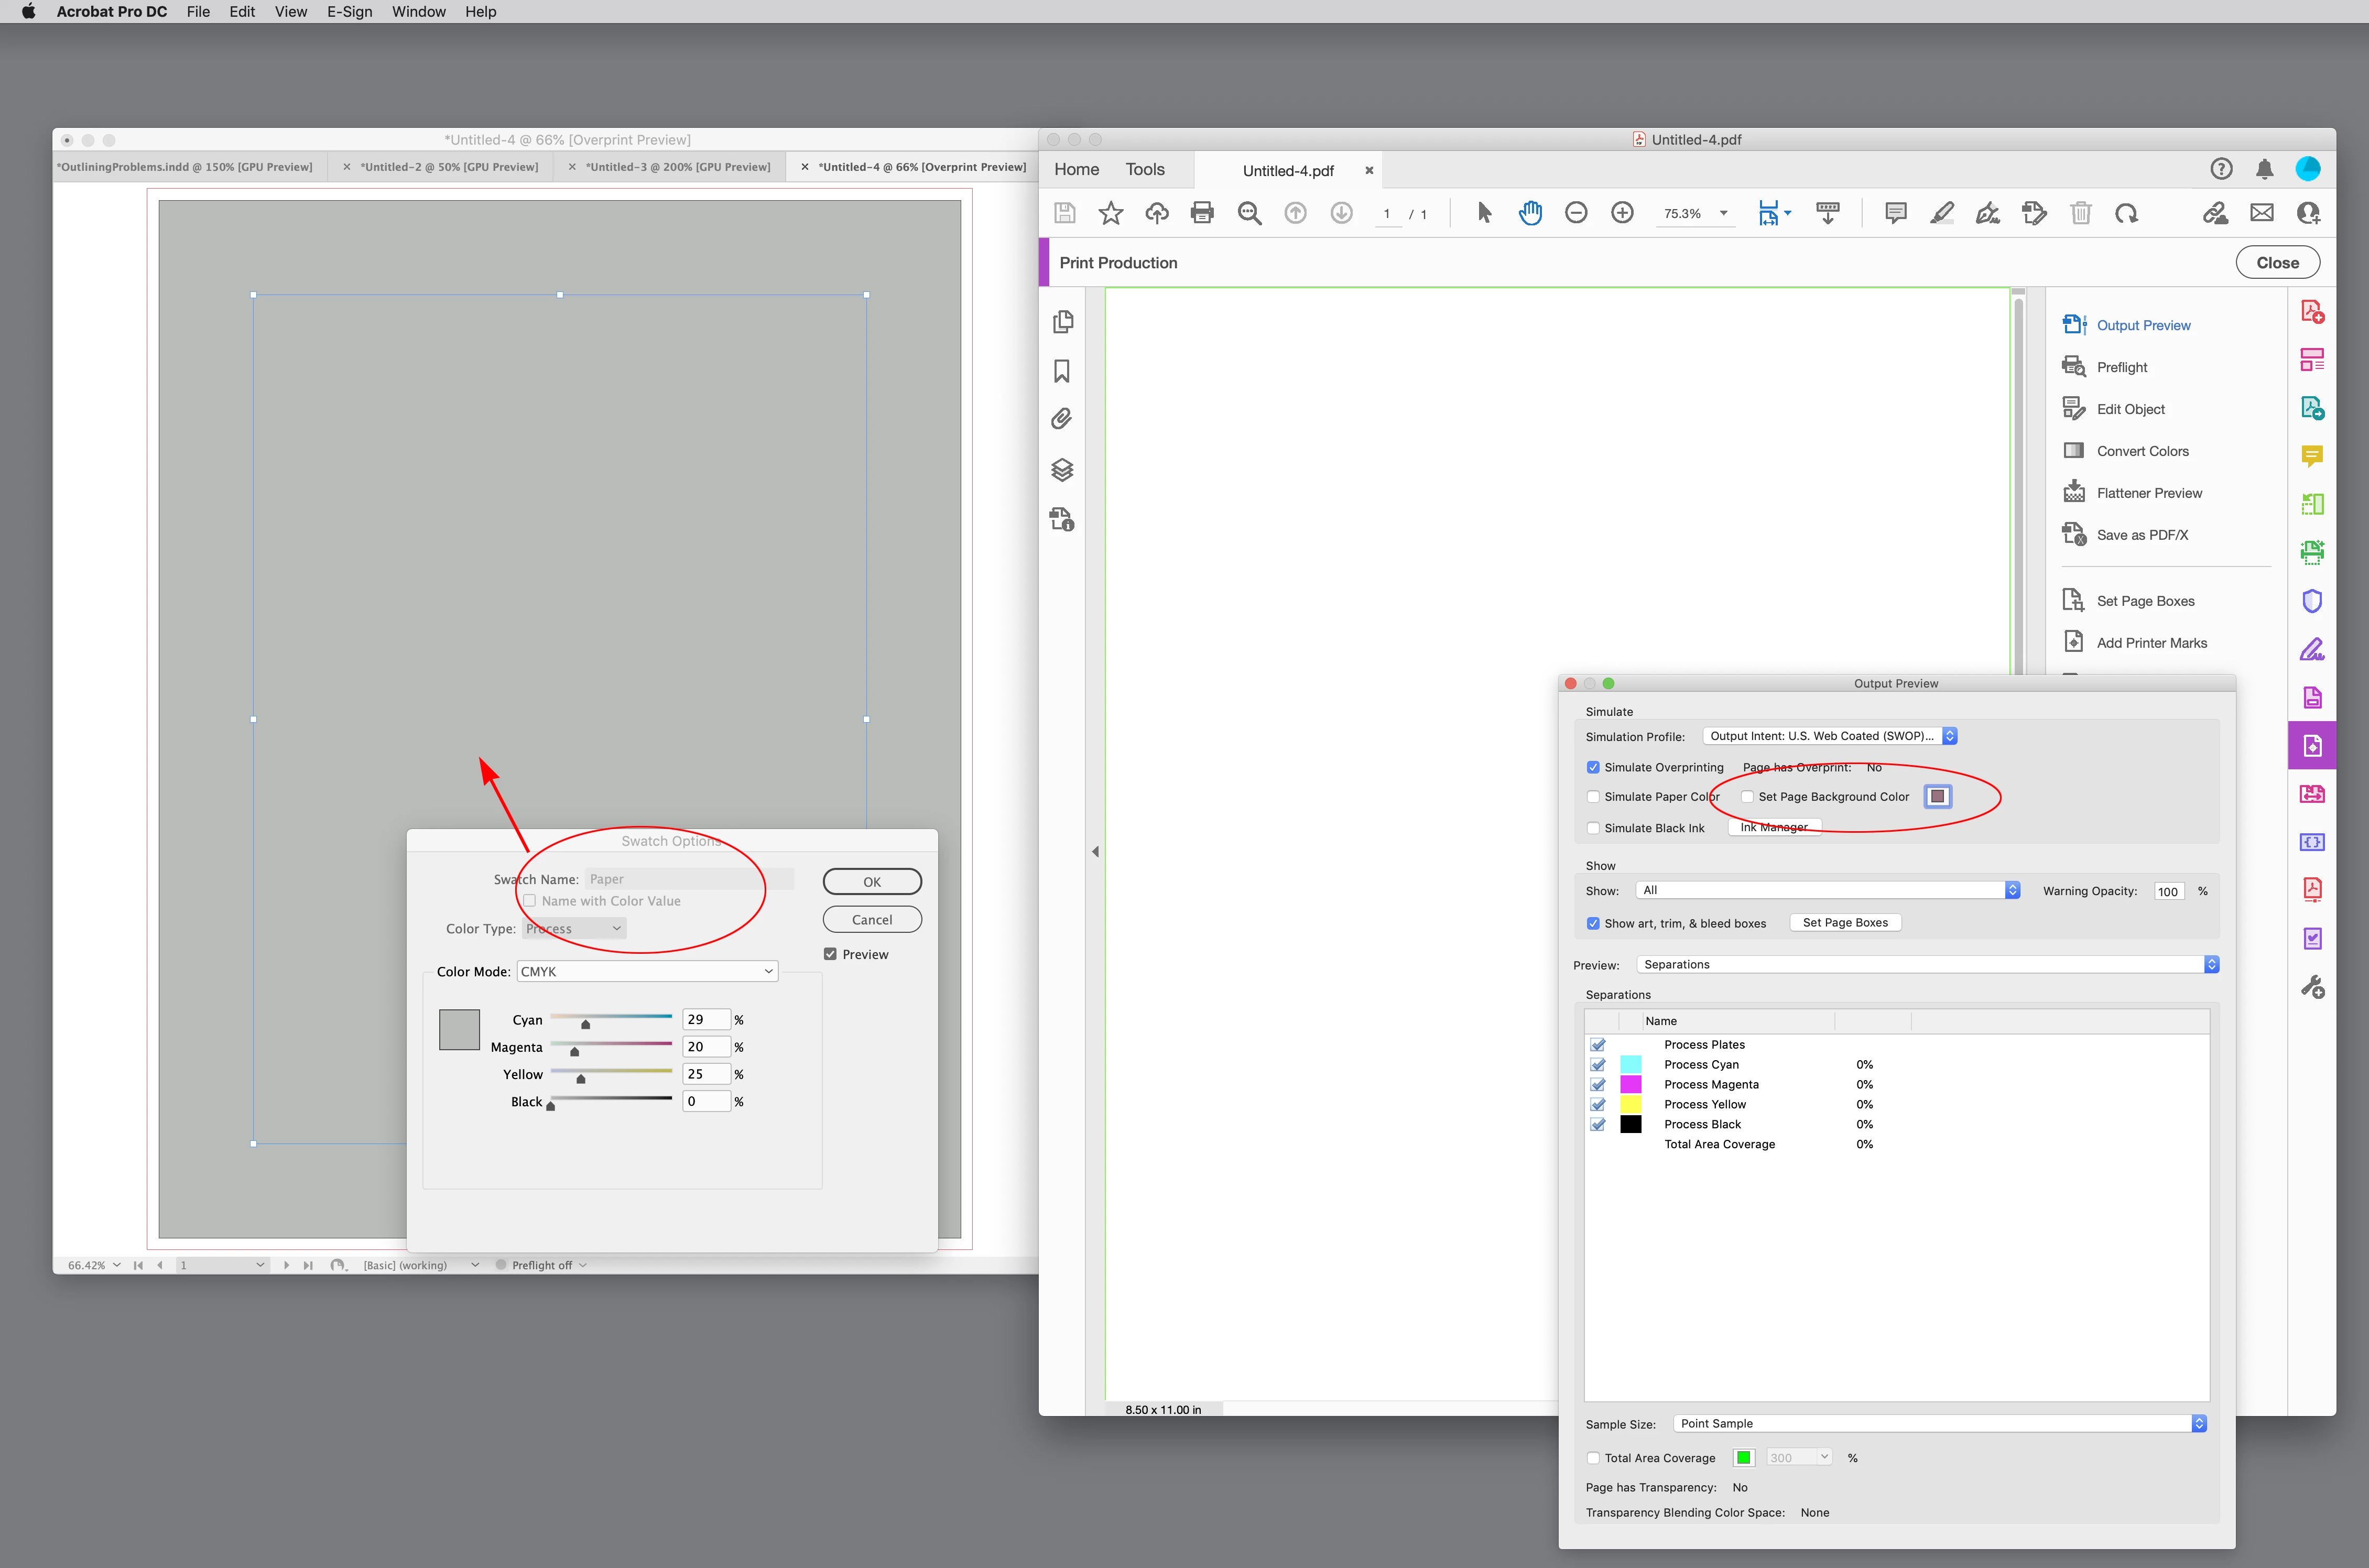Open Preflight in Print Production

[x=2121, y=367]
